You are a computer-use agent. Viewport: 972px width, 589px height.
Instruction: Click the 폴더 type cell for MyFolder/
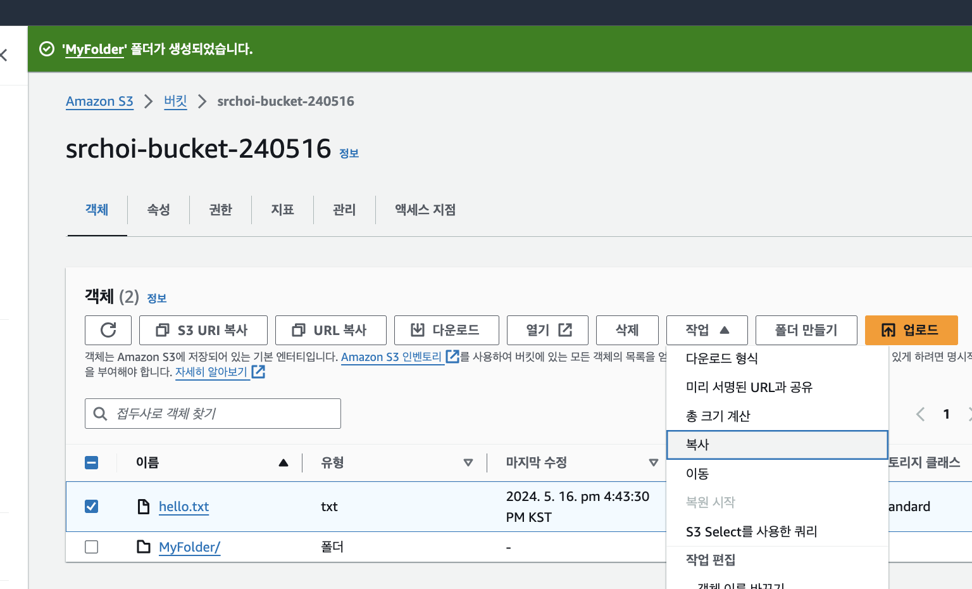point(332,547)
